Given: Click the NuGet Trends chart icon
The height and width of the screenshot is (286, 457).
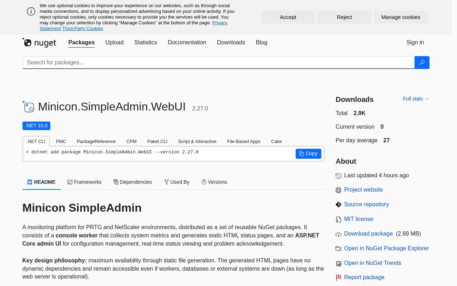Looking at the screenshot, I should [x=338, y=263].
